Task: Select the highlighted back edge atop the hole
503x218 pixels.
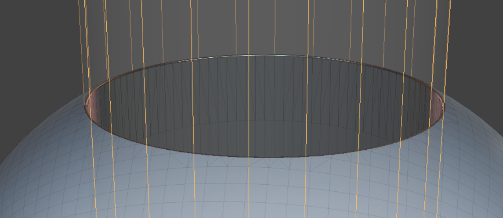Action: (x=264, y=56)
